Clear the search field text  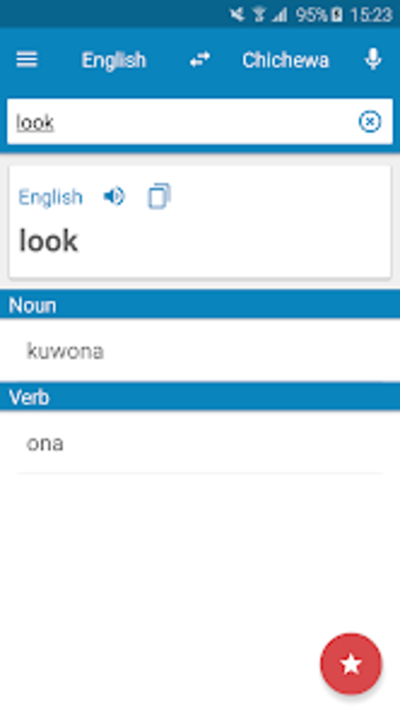point(369,122)
